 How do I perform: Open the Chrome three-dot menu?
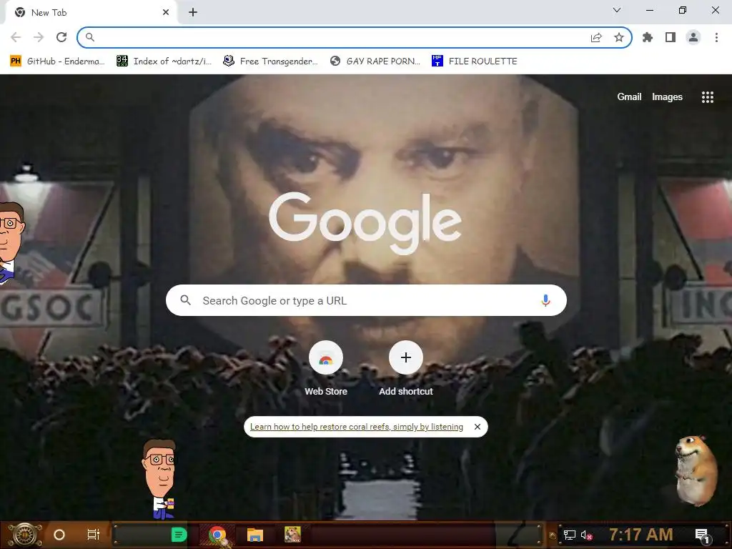(716, 37)
